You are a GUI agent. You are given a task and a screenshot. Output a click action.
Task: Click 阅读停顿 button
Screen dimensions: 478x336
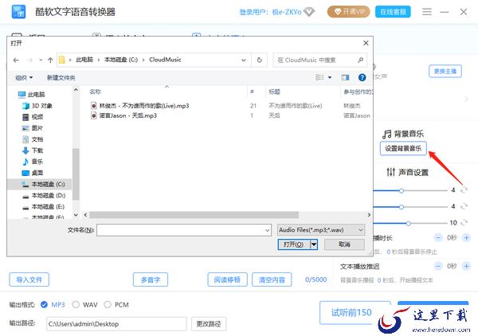pyautogui.click(x=227, y=279)
